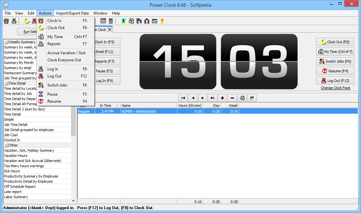Click the Clock Out (F8) button
This screenshot has height=213, width=361.
click(x=335, y=42)
